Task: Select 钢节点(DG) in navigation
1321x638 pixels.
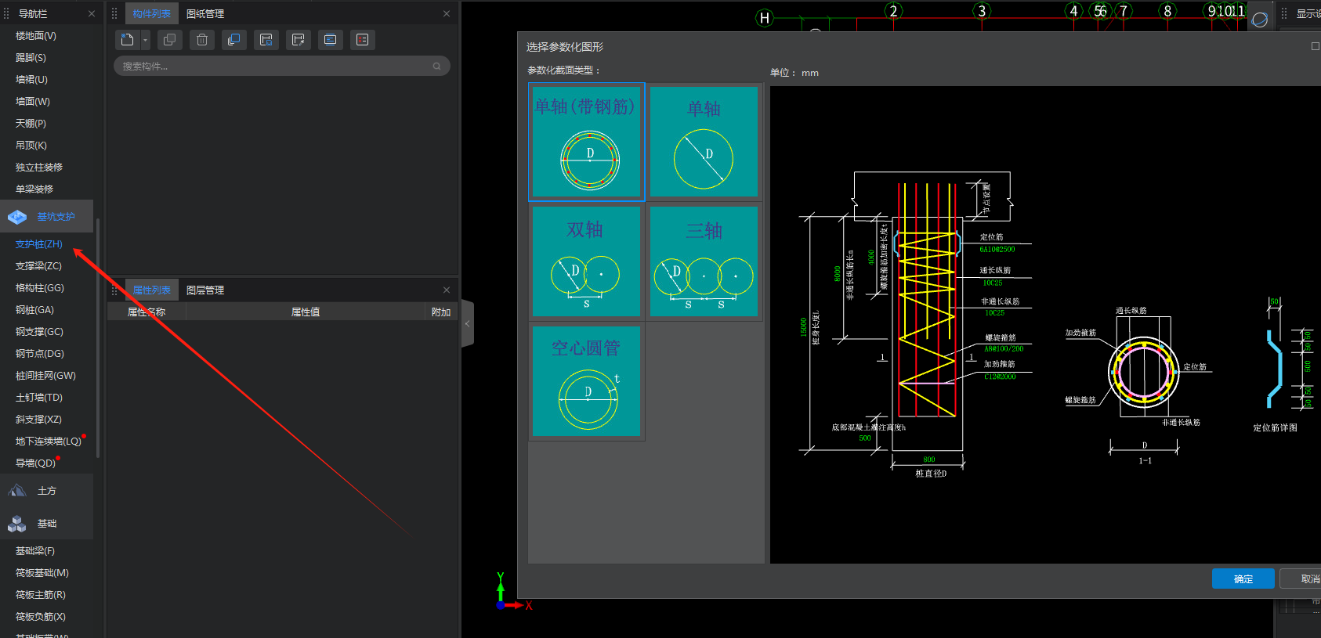Action: point(40,354)
